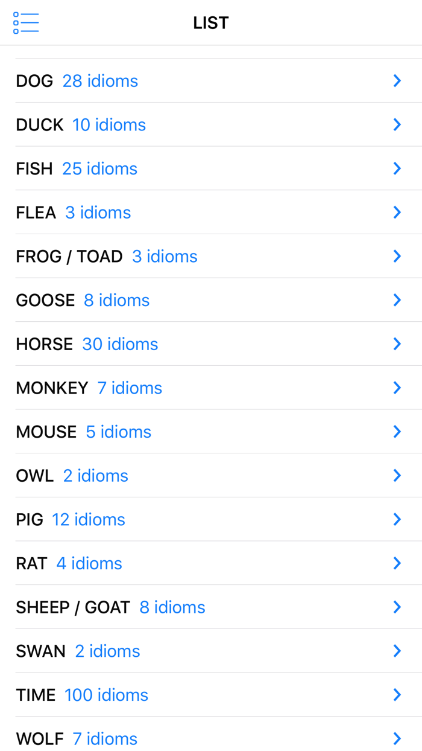Expand the DUCK idioms row chevron
Image resolution: width=422 pixels, height=751 pixels.
click(397, 124)
